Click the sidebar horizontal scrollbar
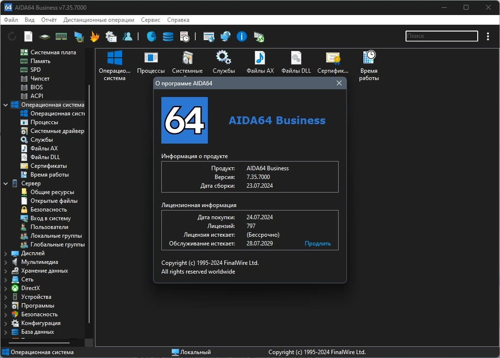 [x=39, y=343]
